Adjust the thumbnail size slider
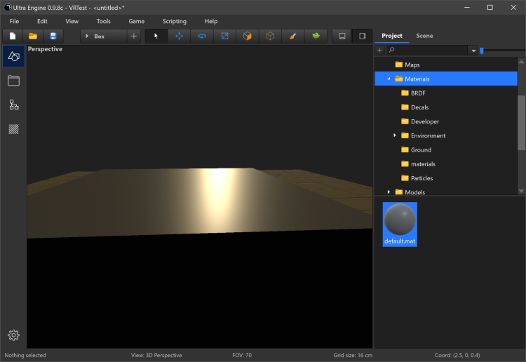This screenshot has height=362, width=526. pyautogui.click(x=482, y=51)
